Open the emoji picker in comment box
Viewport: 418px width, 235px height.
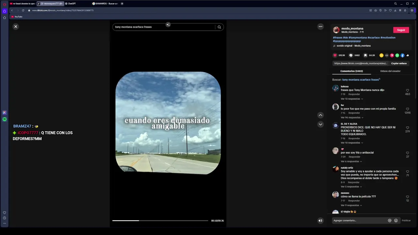396,221
